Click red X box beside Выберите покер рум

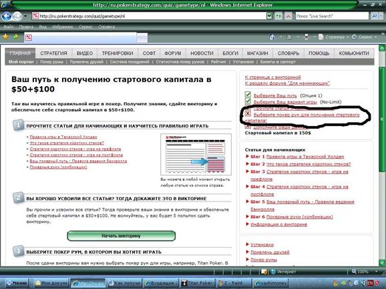(248, 113)
